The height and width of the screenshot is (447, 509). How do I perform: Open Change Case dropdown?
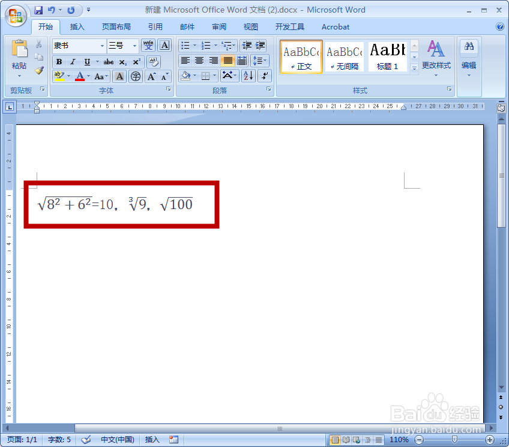coord(101,77)
